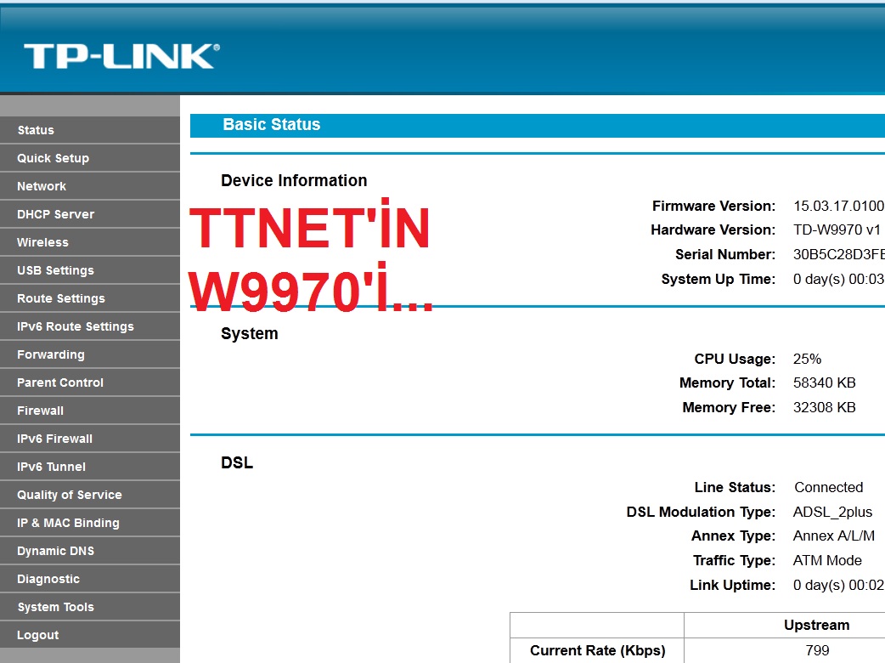The image size is (885, 663).
Task: Open the DHCP Server menu
Action: [x=90, y=214]
